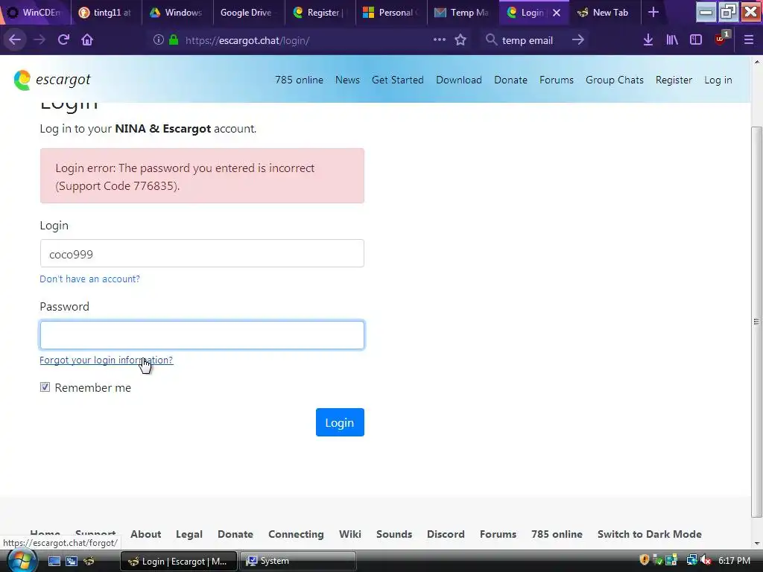The height and width of the screenshot is (572, 763).
Task: Open System window from the taskbar
Action: coord(298,561)
